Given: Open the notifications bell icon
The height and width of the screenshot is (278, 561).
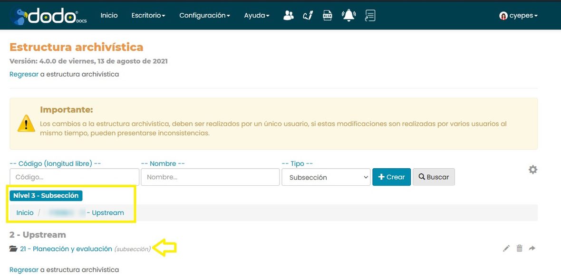Looking at the screenshot, I should 349,15.
